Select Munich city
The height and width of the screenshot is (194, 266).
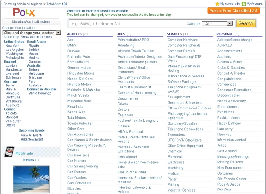pos(11,89)
